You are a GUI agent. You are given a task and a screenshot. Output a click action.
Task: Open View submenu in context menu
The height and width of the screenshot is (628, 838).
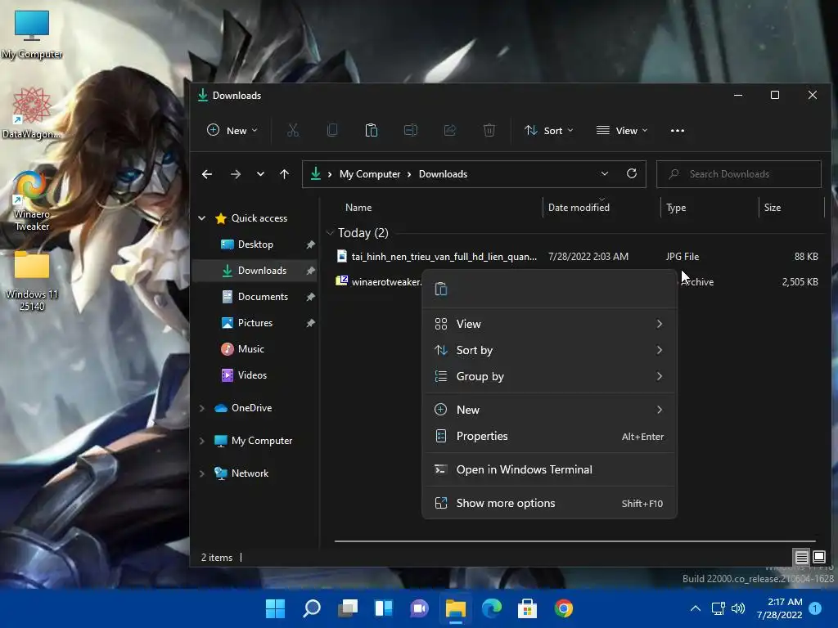pyautogui.click(x=549, y=324)
